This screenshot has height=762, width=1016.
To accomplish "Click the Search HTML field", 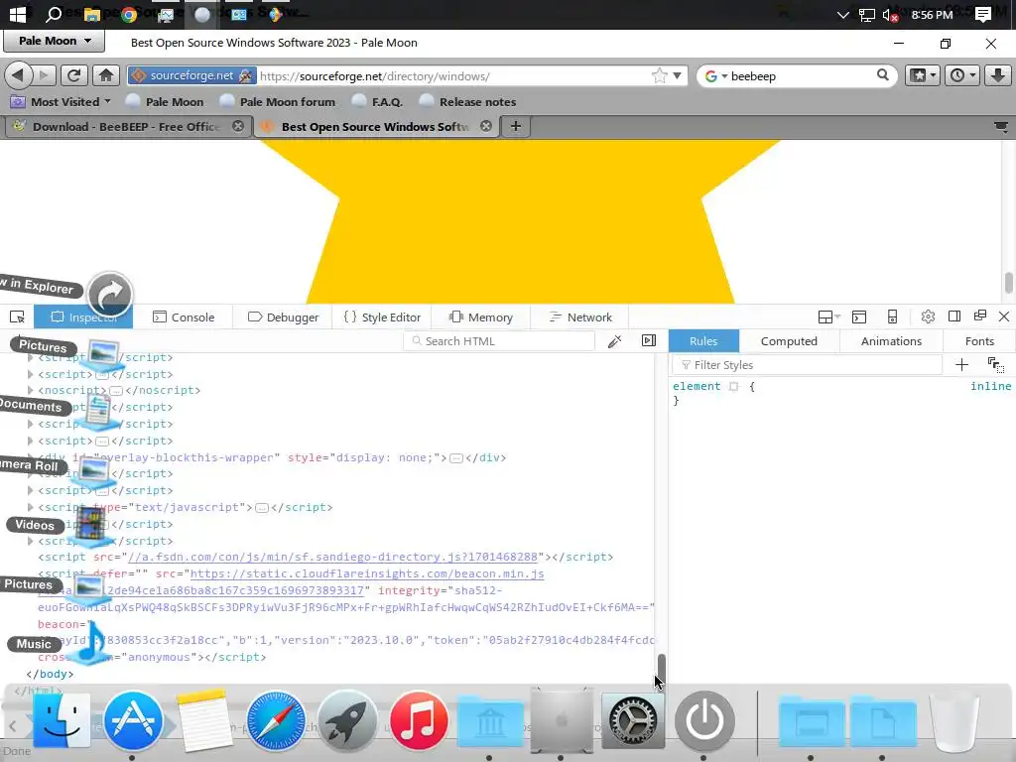I will point(499,341).
